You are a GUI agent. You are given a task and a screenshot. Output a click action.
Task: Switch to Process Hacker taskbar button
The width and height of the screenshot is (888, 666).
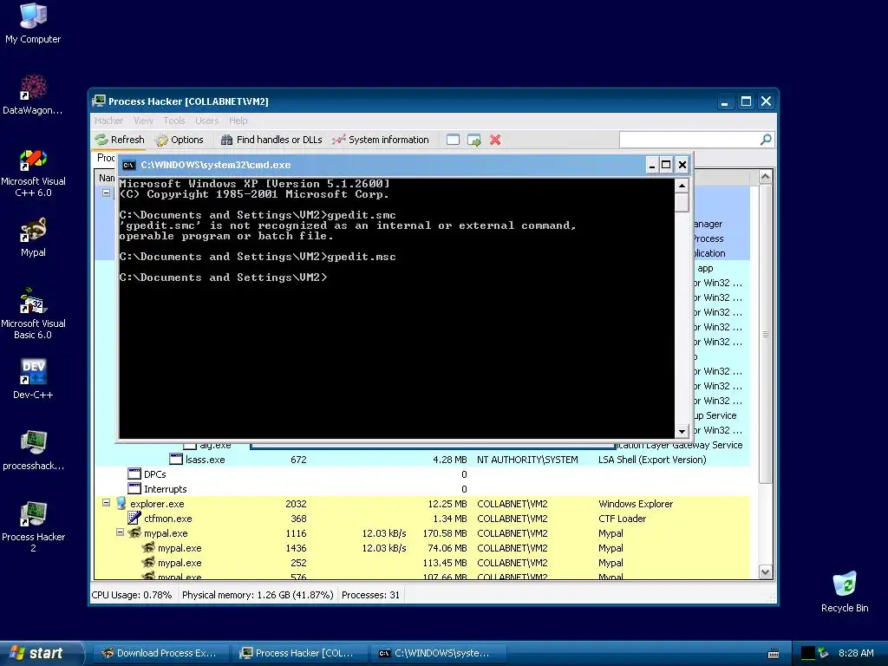click(x=299, y=653)
